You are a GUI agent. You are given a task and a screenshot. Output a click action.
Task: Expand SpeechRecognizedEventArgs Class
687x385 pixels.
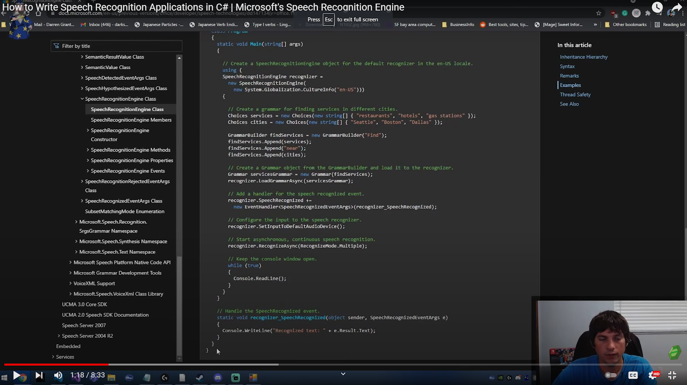[82, 201]
